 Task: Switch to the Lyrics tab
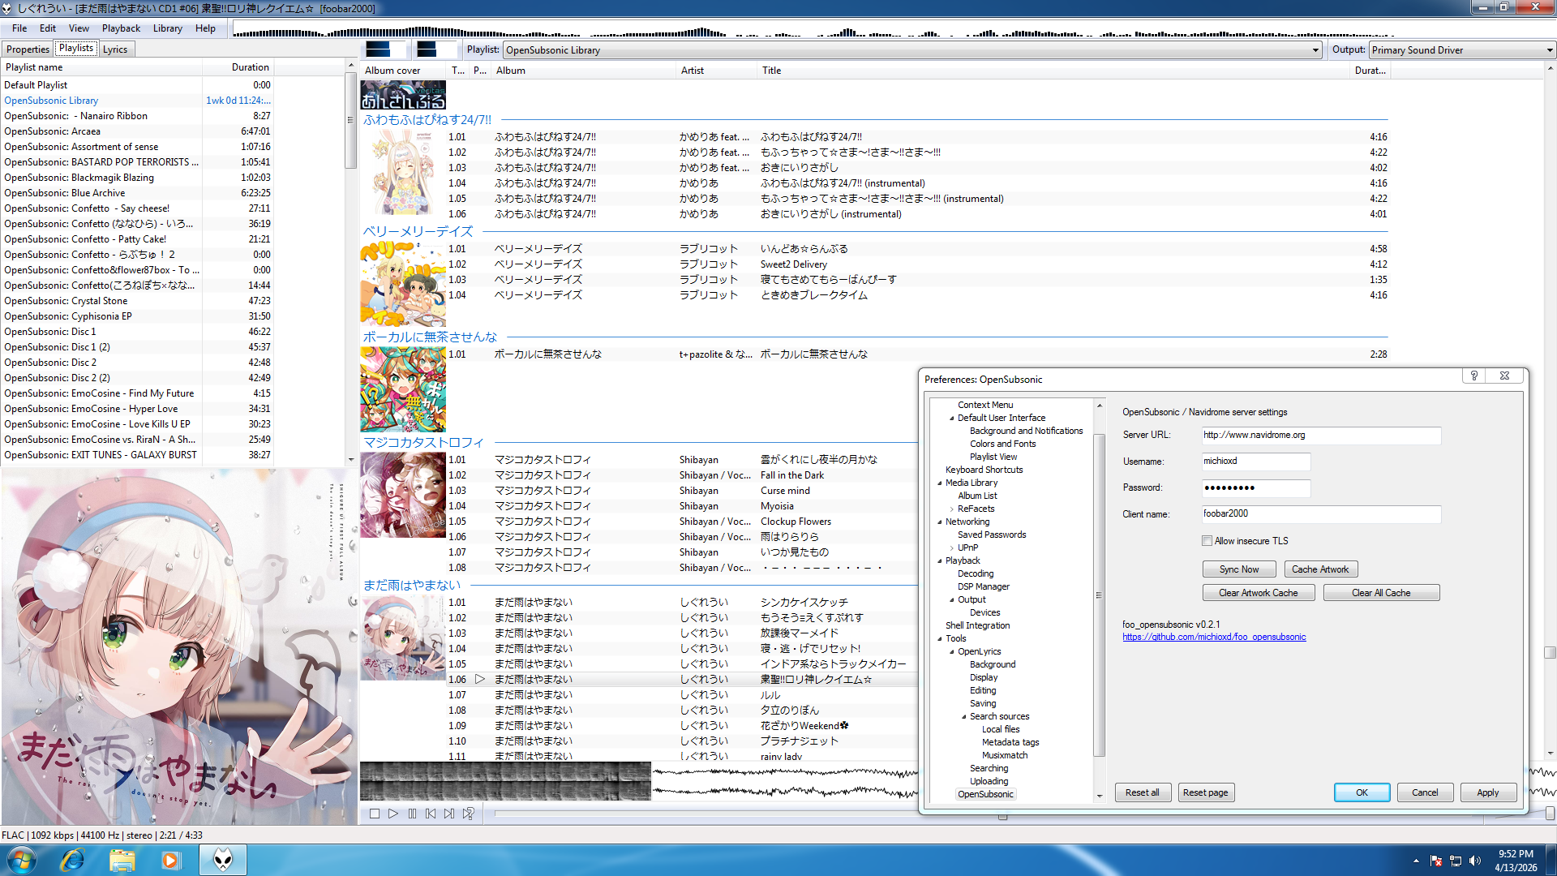[x=115, y=49]
